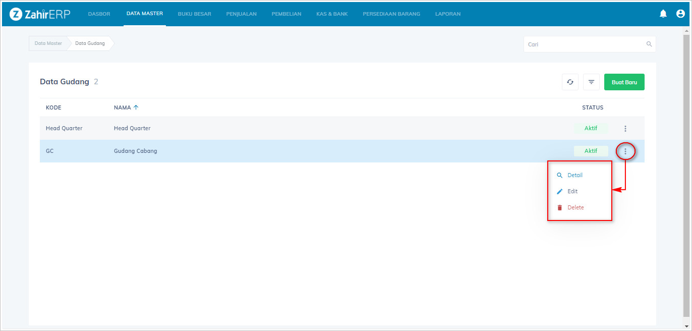Click the refresh data icon button
Image resolution: width=692 pixels, height=331 pixels.
570,82
